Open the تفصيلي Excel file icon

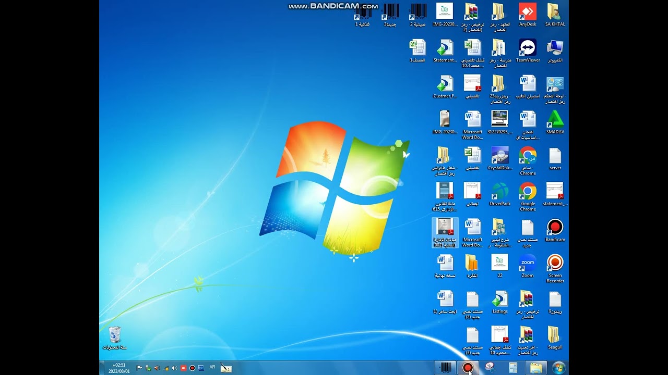coord(472,159)
